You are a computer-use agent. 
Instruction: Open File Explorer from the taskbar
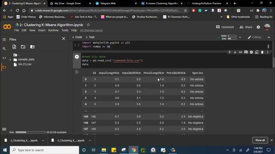(x=104, y=150)
